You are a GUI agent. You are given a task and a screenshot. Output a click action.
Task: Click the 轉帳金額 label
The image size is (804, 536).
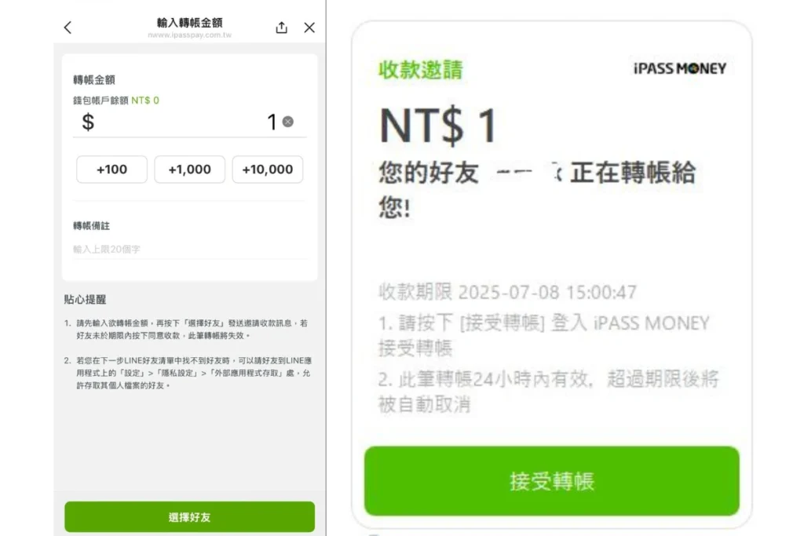(94, 79)
